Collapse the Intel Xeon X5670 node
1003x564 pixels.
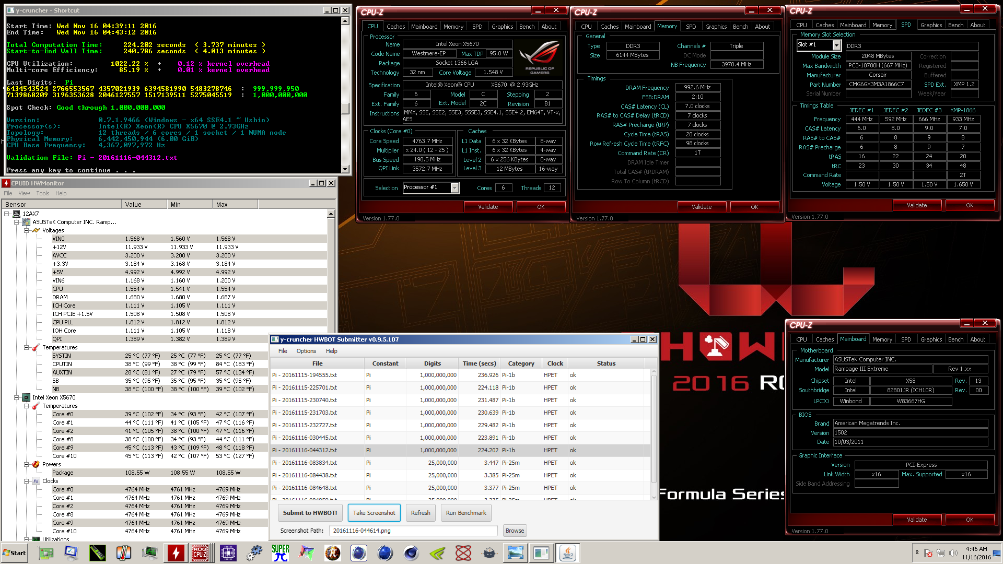17,397
